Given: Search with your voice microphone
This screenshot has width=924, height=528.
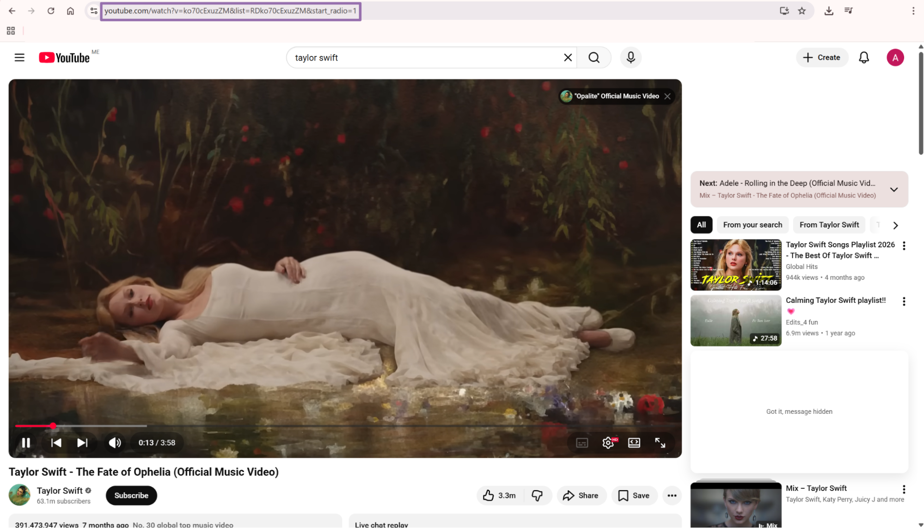Looking at the screenshot, I should pos(630,57).
